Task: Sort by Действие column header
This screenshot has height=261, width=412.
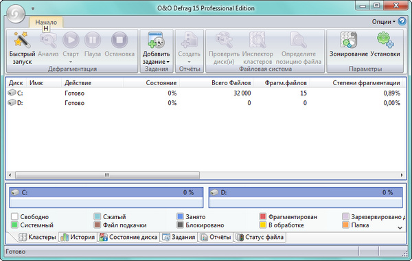Action: tap(93, 83)
